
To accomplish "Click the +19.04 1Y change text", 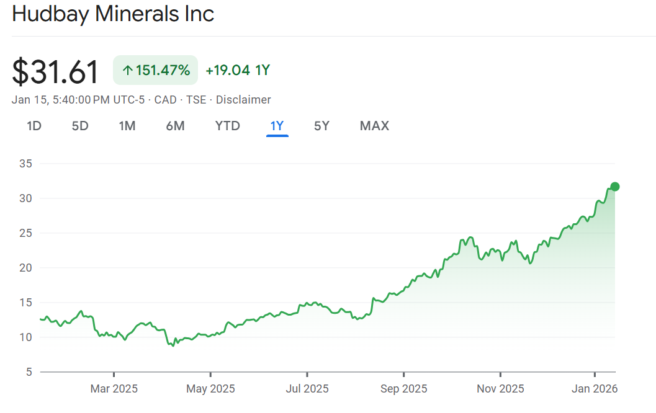I will (x=238, y=70).
